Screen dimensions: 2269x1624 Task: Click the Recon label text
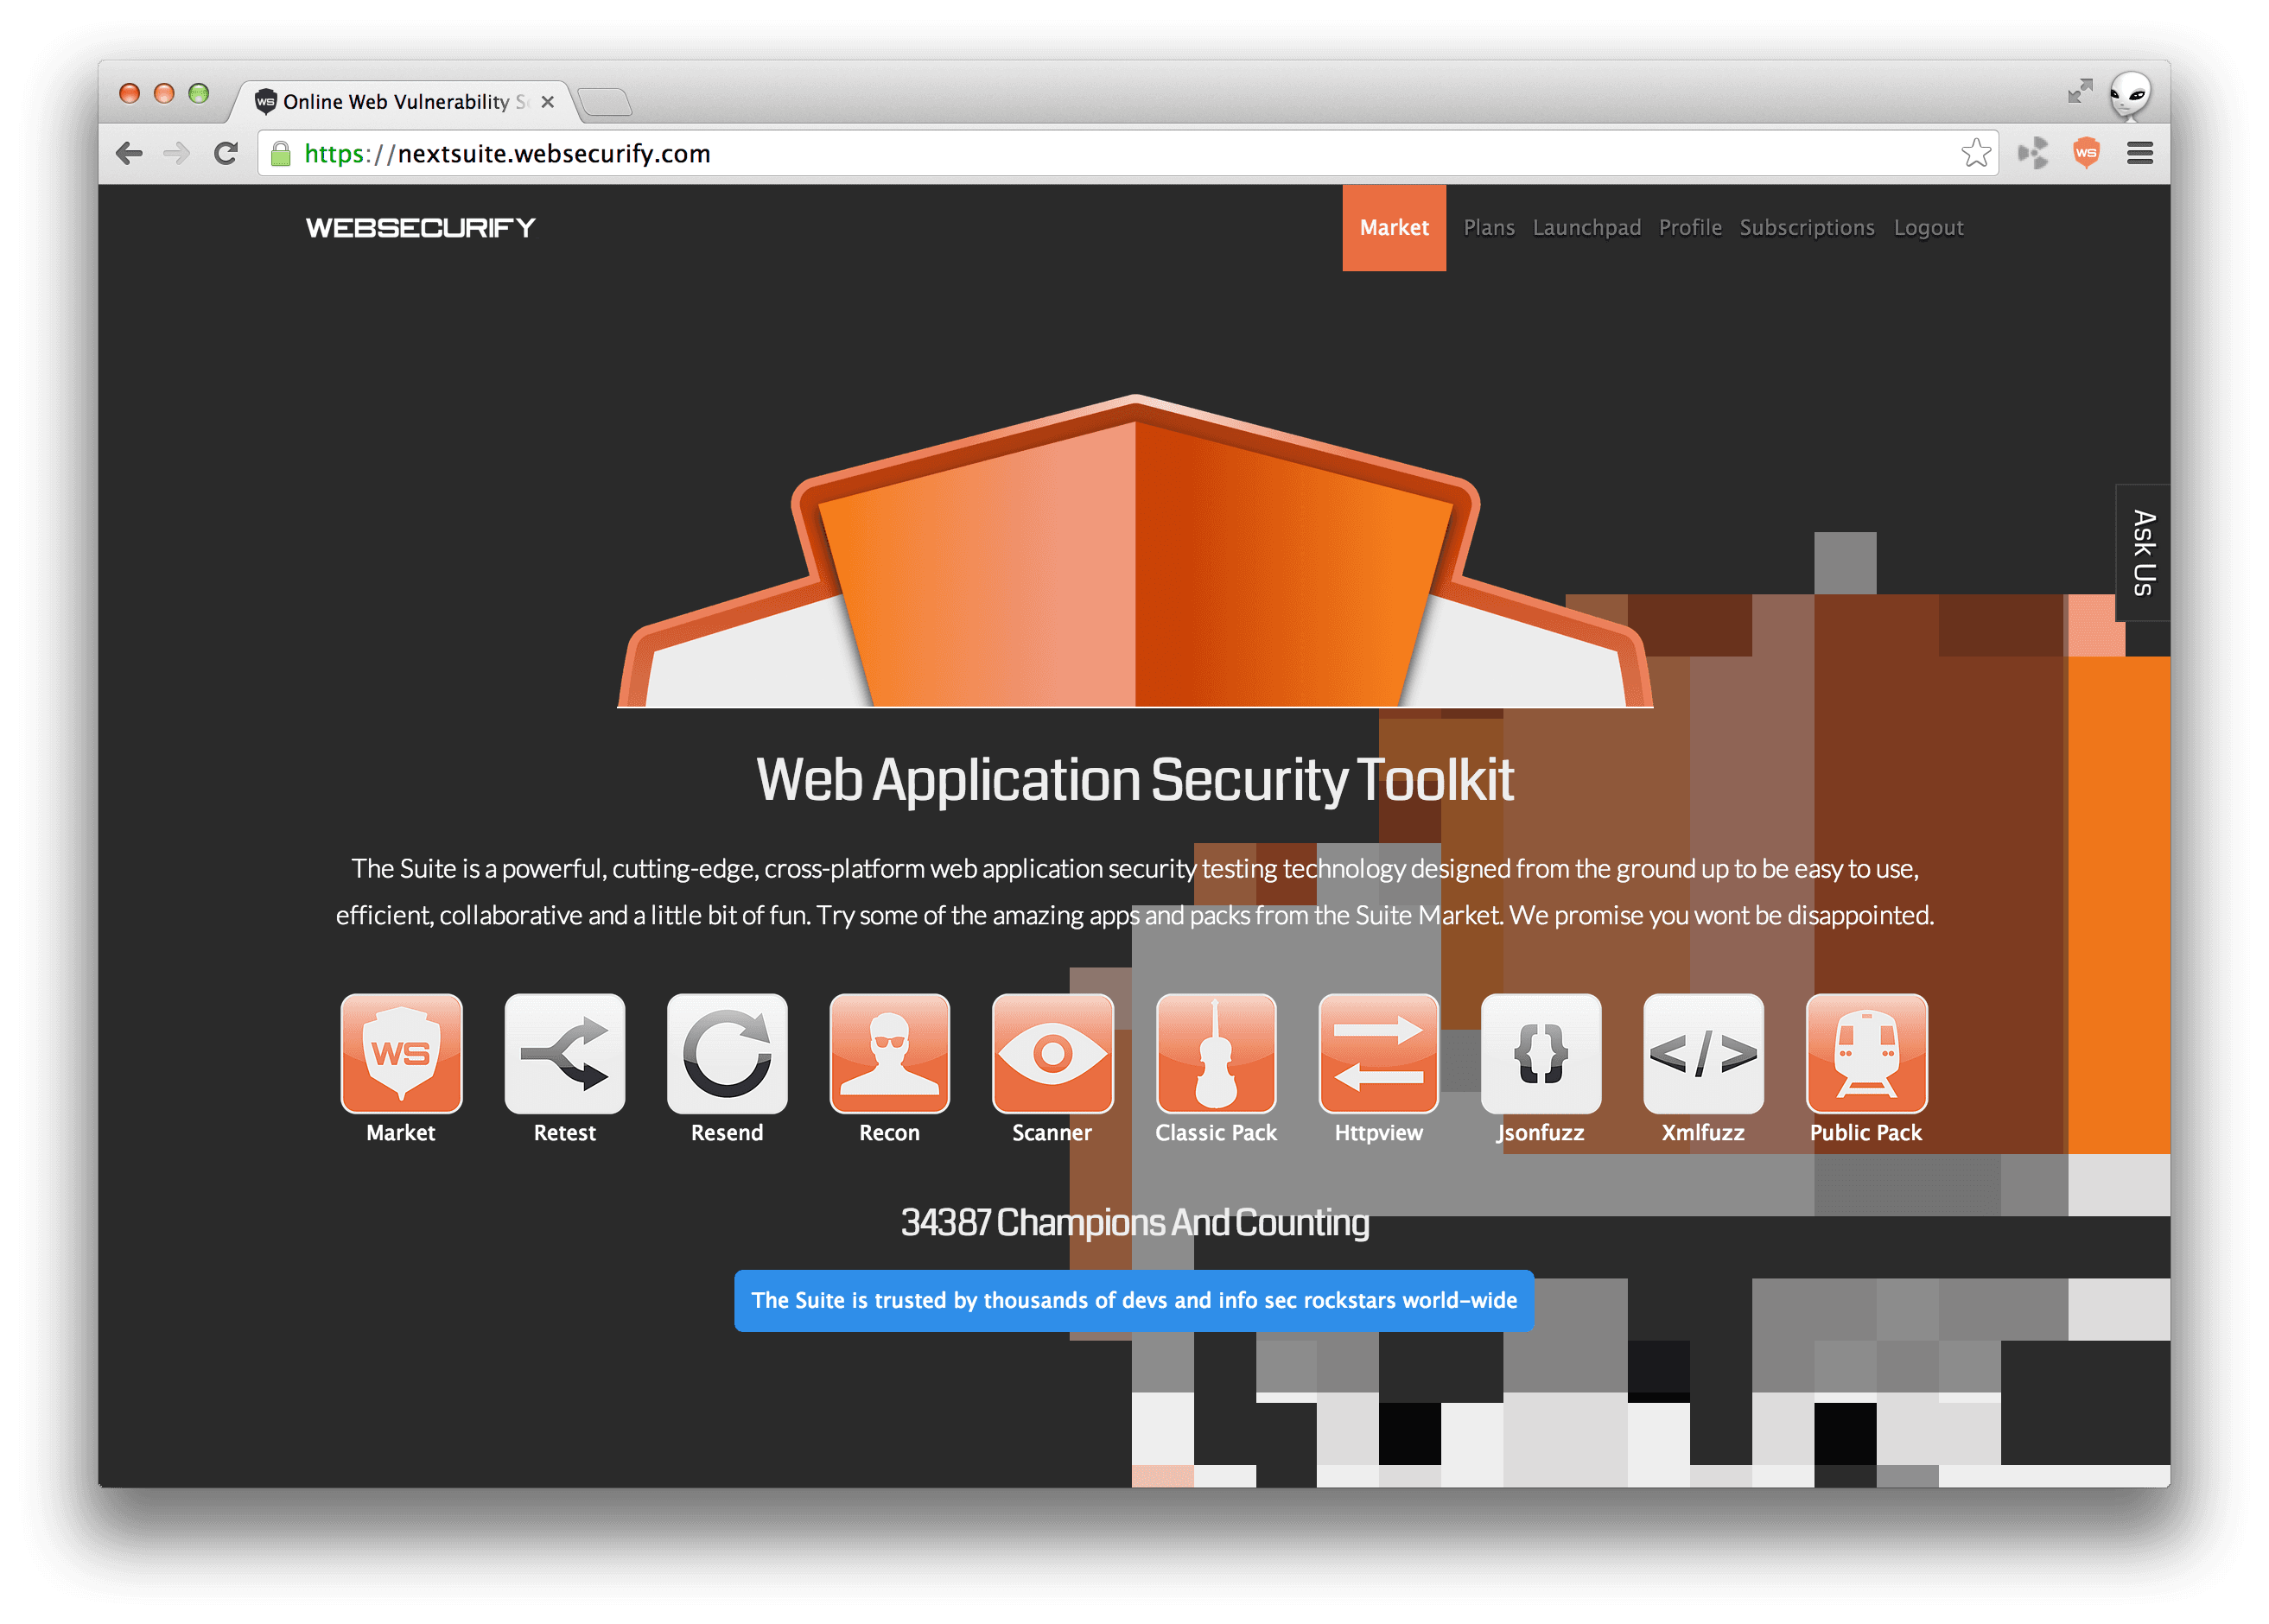(x=889, y=1132)
